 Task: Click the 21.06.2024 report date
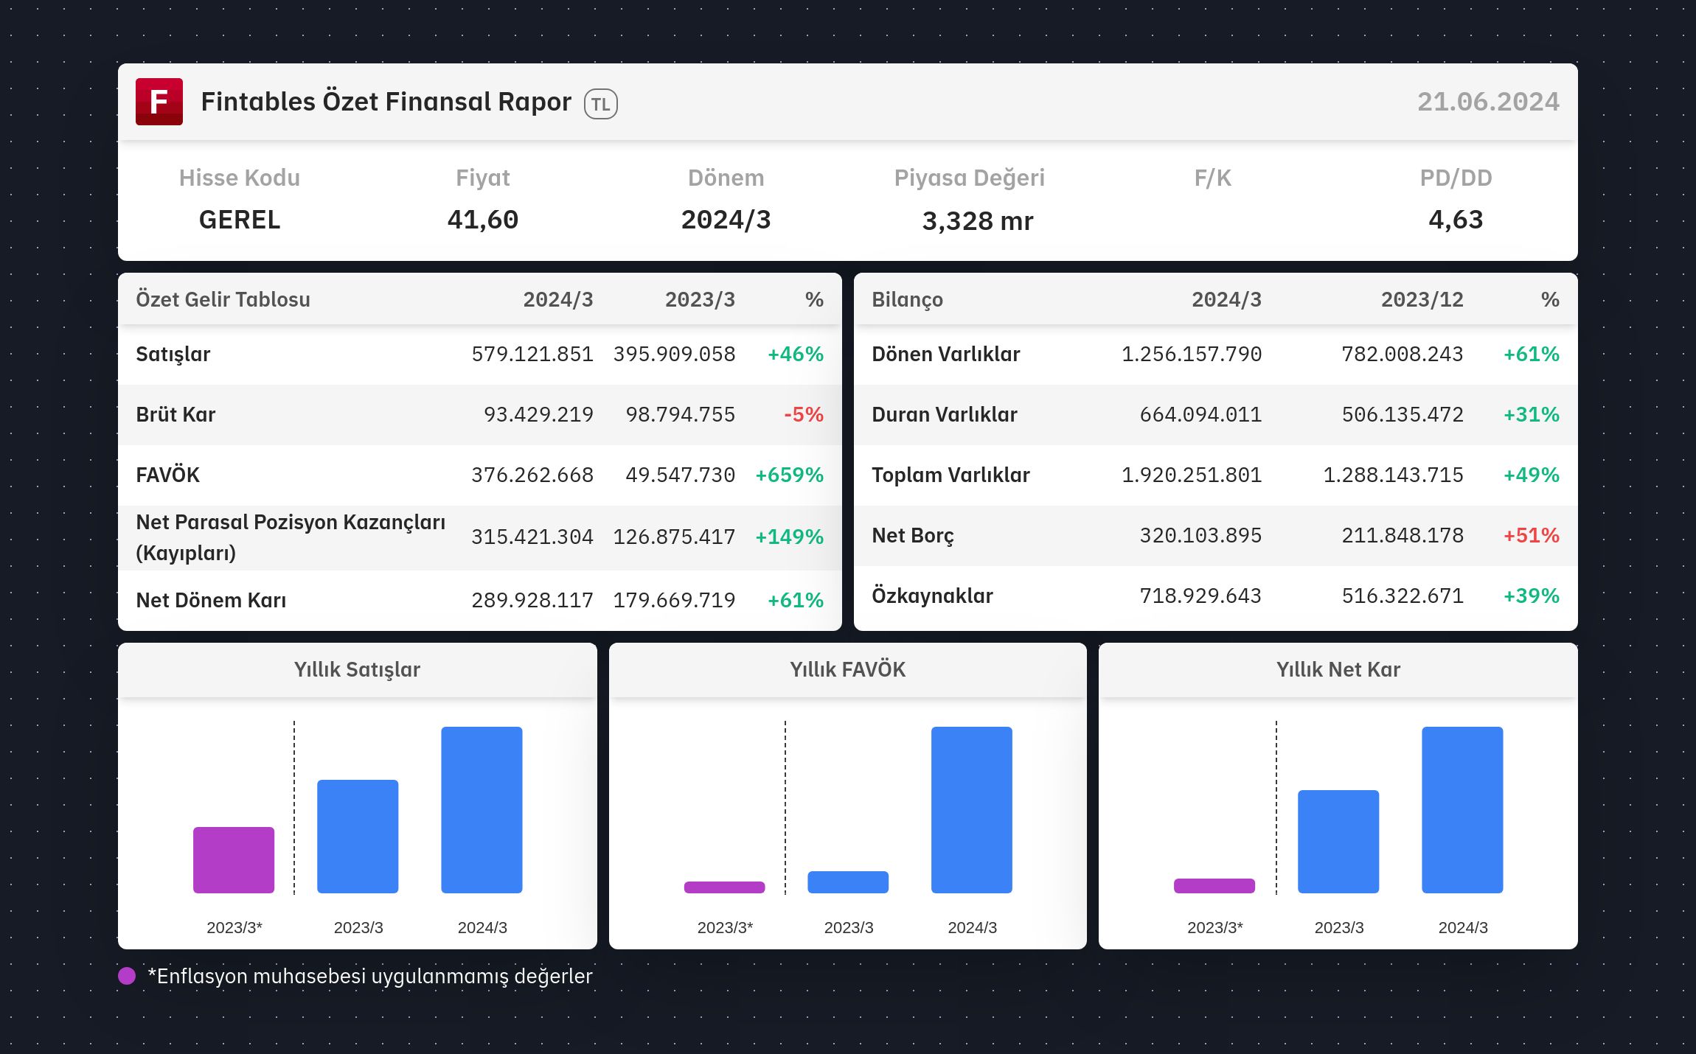coord(1488,102)
